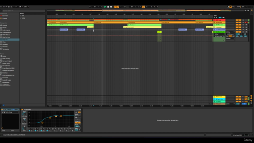Open Favorites collection in browser
Screen dimensions: 254x143
pos(5,16)
